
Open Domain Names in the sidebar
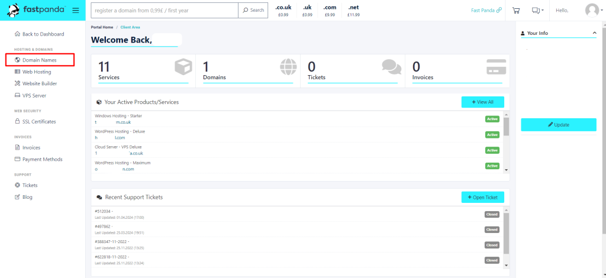[40, 60]
